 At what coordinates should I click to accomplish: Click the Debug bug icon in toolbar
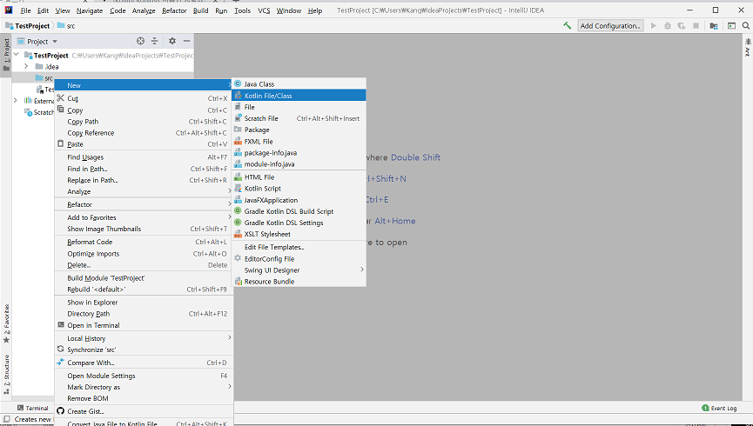click(668, 25)
